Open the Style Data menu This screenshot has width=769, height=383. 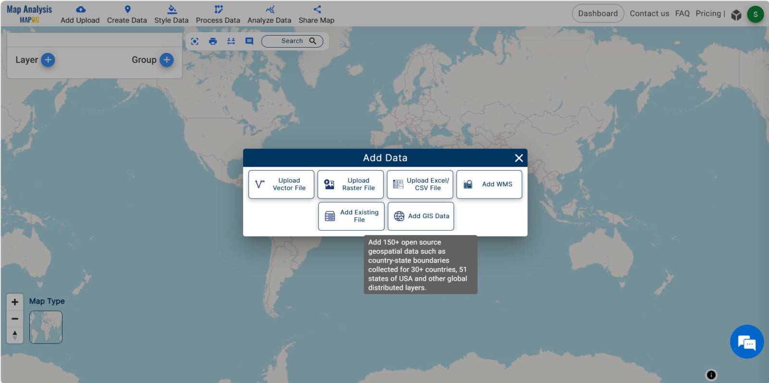[x=171, y=14]
